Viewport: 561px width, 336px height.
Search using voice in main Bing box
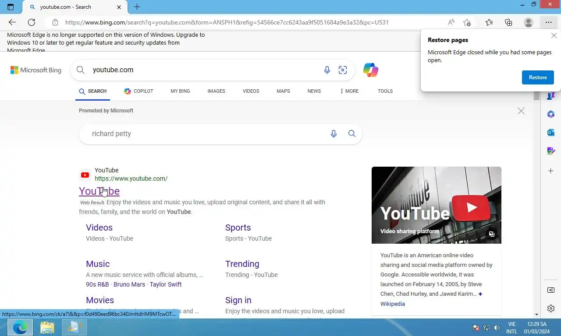[327, 70]
